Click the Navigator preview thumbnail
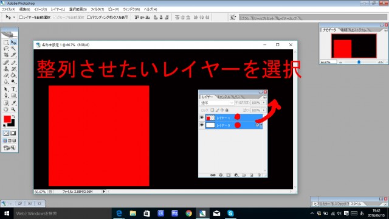This screenshot has height=219, width=389. point(354,46)
